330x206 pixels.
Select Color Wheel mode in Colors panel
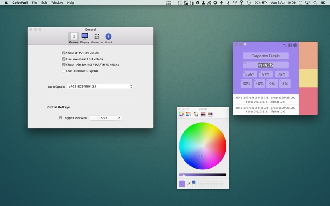coord(181,114)
